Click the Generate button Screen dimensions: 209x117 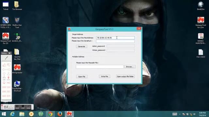[x=82, y=46]
